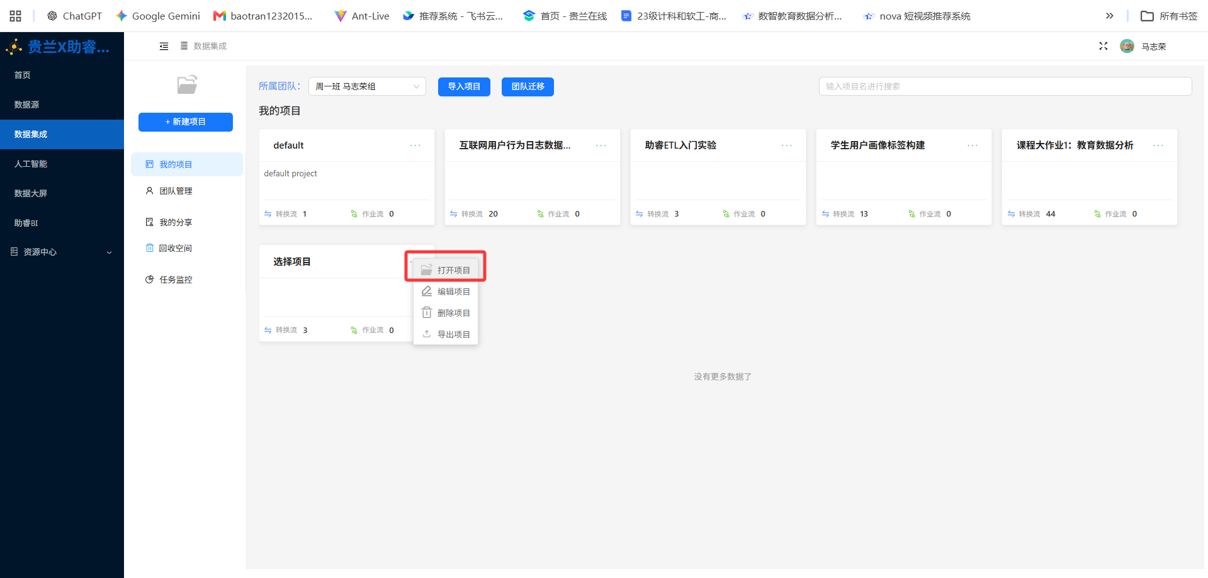
Task: Click 转换流 icon on 助睿ETL入门实验 card
Action: tap(640, 214)
